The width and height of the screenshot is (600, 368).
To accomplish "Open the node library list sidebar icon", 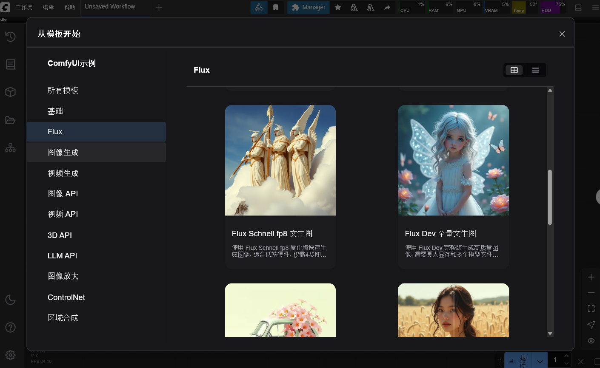I will point(11,64).
